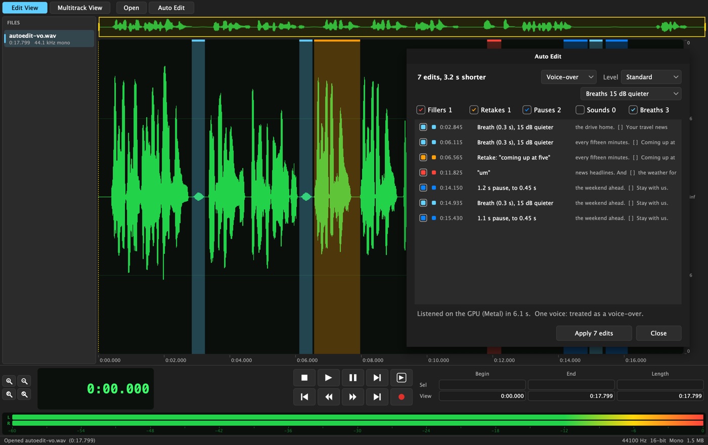Viewport: 708px width, 445px height.
Task: Jump to the start with skip-back button
Action: point(304,397)
